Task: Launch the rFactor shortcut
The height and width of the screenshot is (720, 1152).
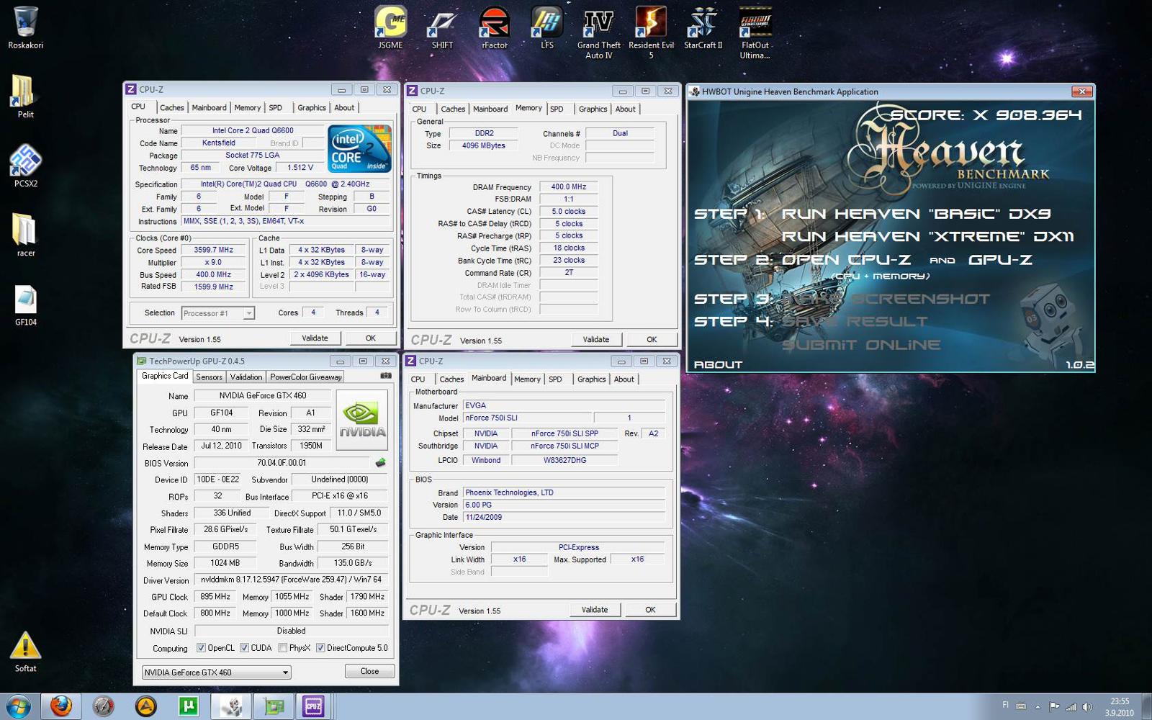Action: [495, 27]
